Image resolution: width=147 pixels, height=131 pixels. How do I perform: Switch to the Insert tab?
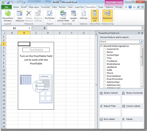(24, 7)
